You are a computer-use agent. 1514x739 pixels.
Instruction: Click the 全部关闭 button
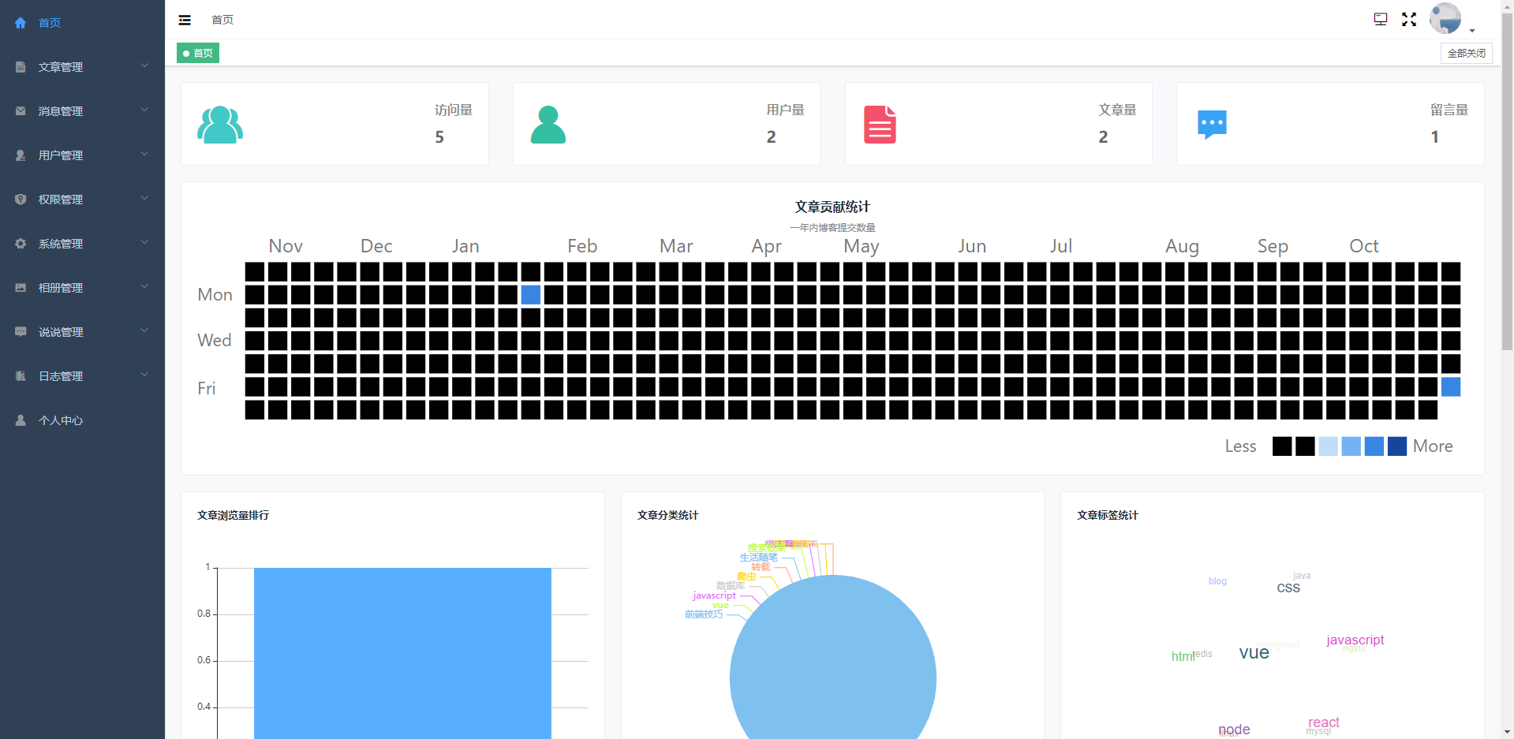point(1466,53)
